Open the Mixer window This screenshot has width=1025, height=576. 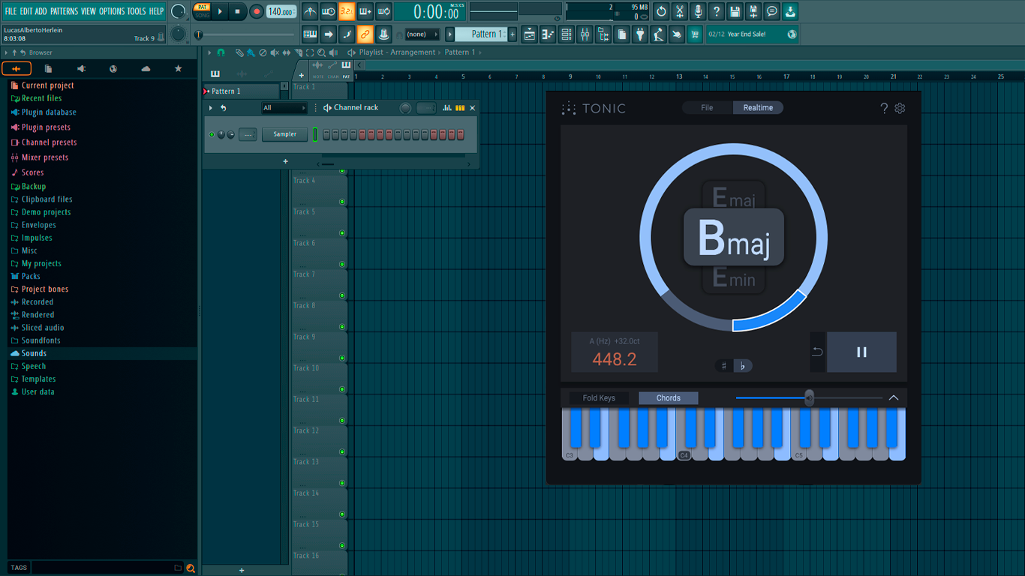[x=585, y=34]
